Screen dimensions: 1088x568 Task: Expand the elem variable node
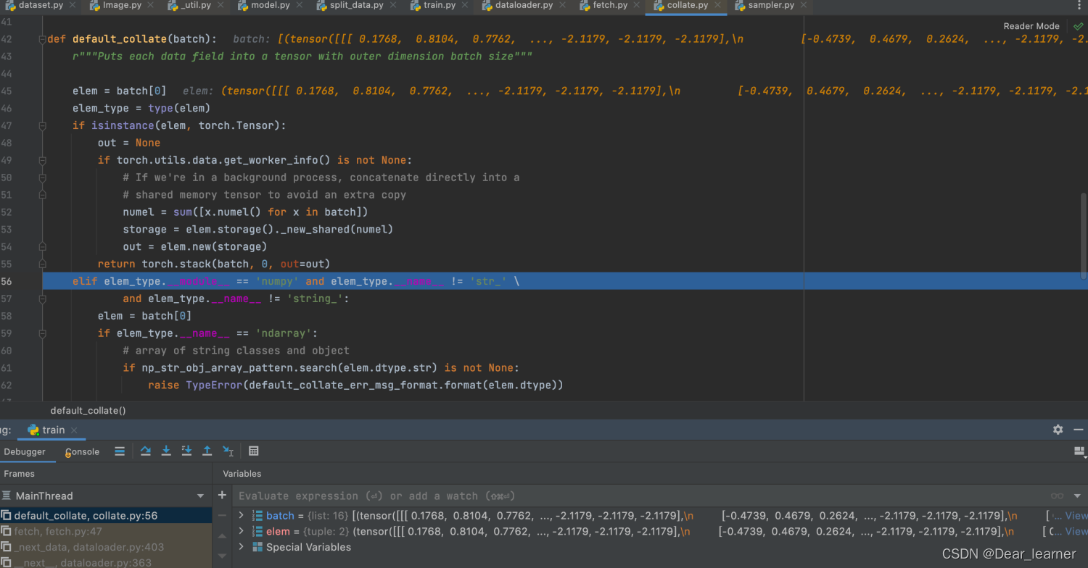[x=242, y=532]
